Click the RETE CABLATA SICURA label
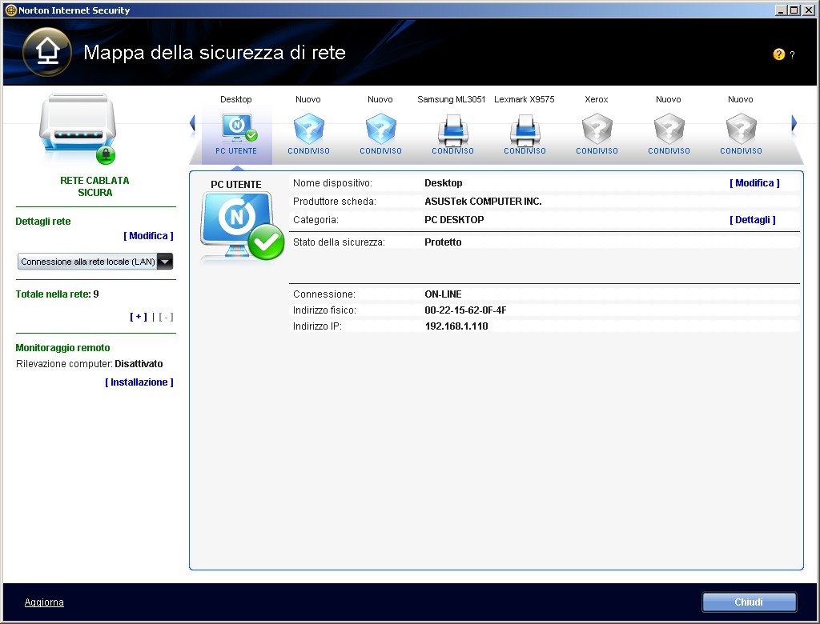This screenshot has width=820, height=624. (x=94, y=186)
